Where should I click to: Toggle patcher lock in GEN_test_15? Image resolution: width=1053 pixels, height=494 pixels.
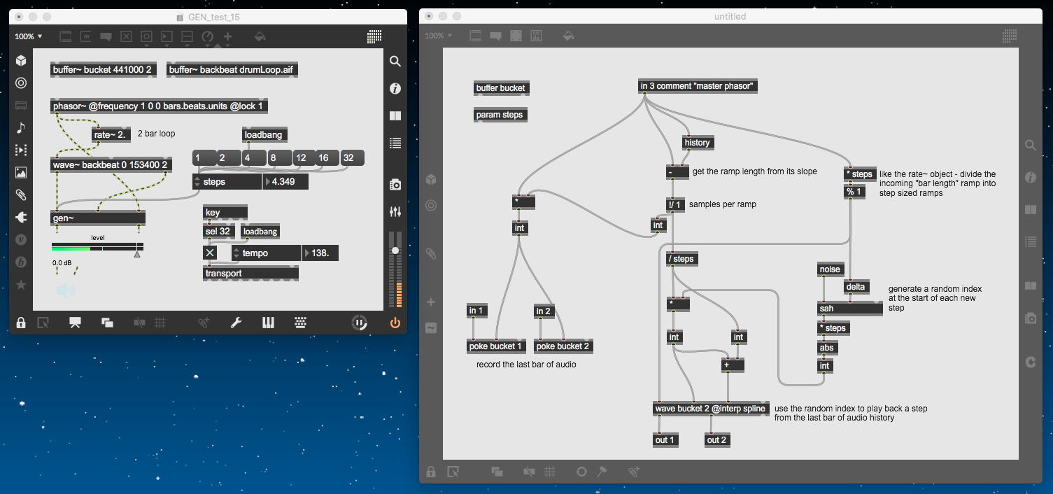[x=21, y=323]
